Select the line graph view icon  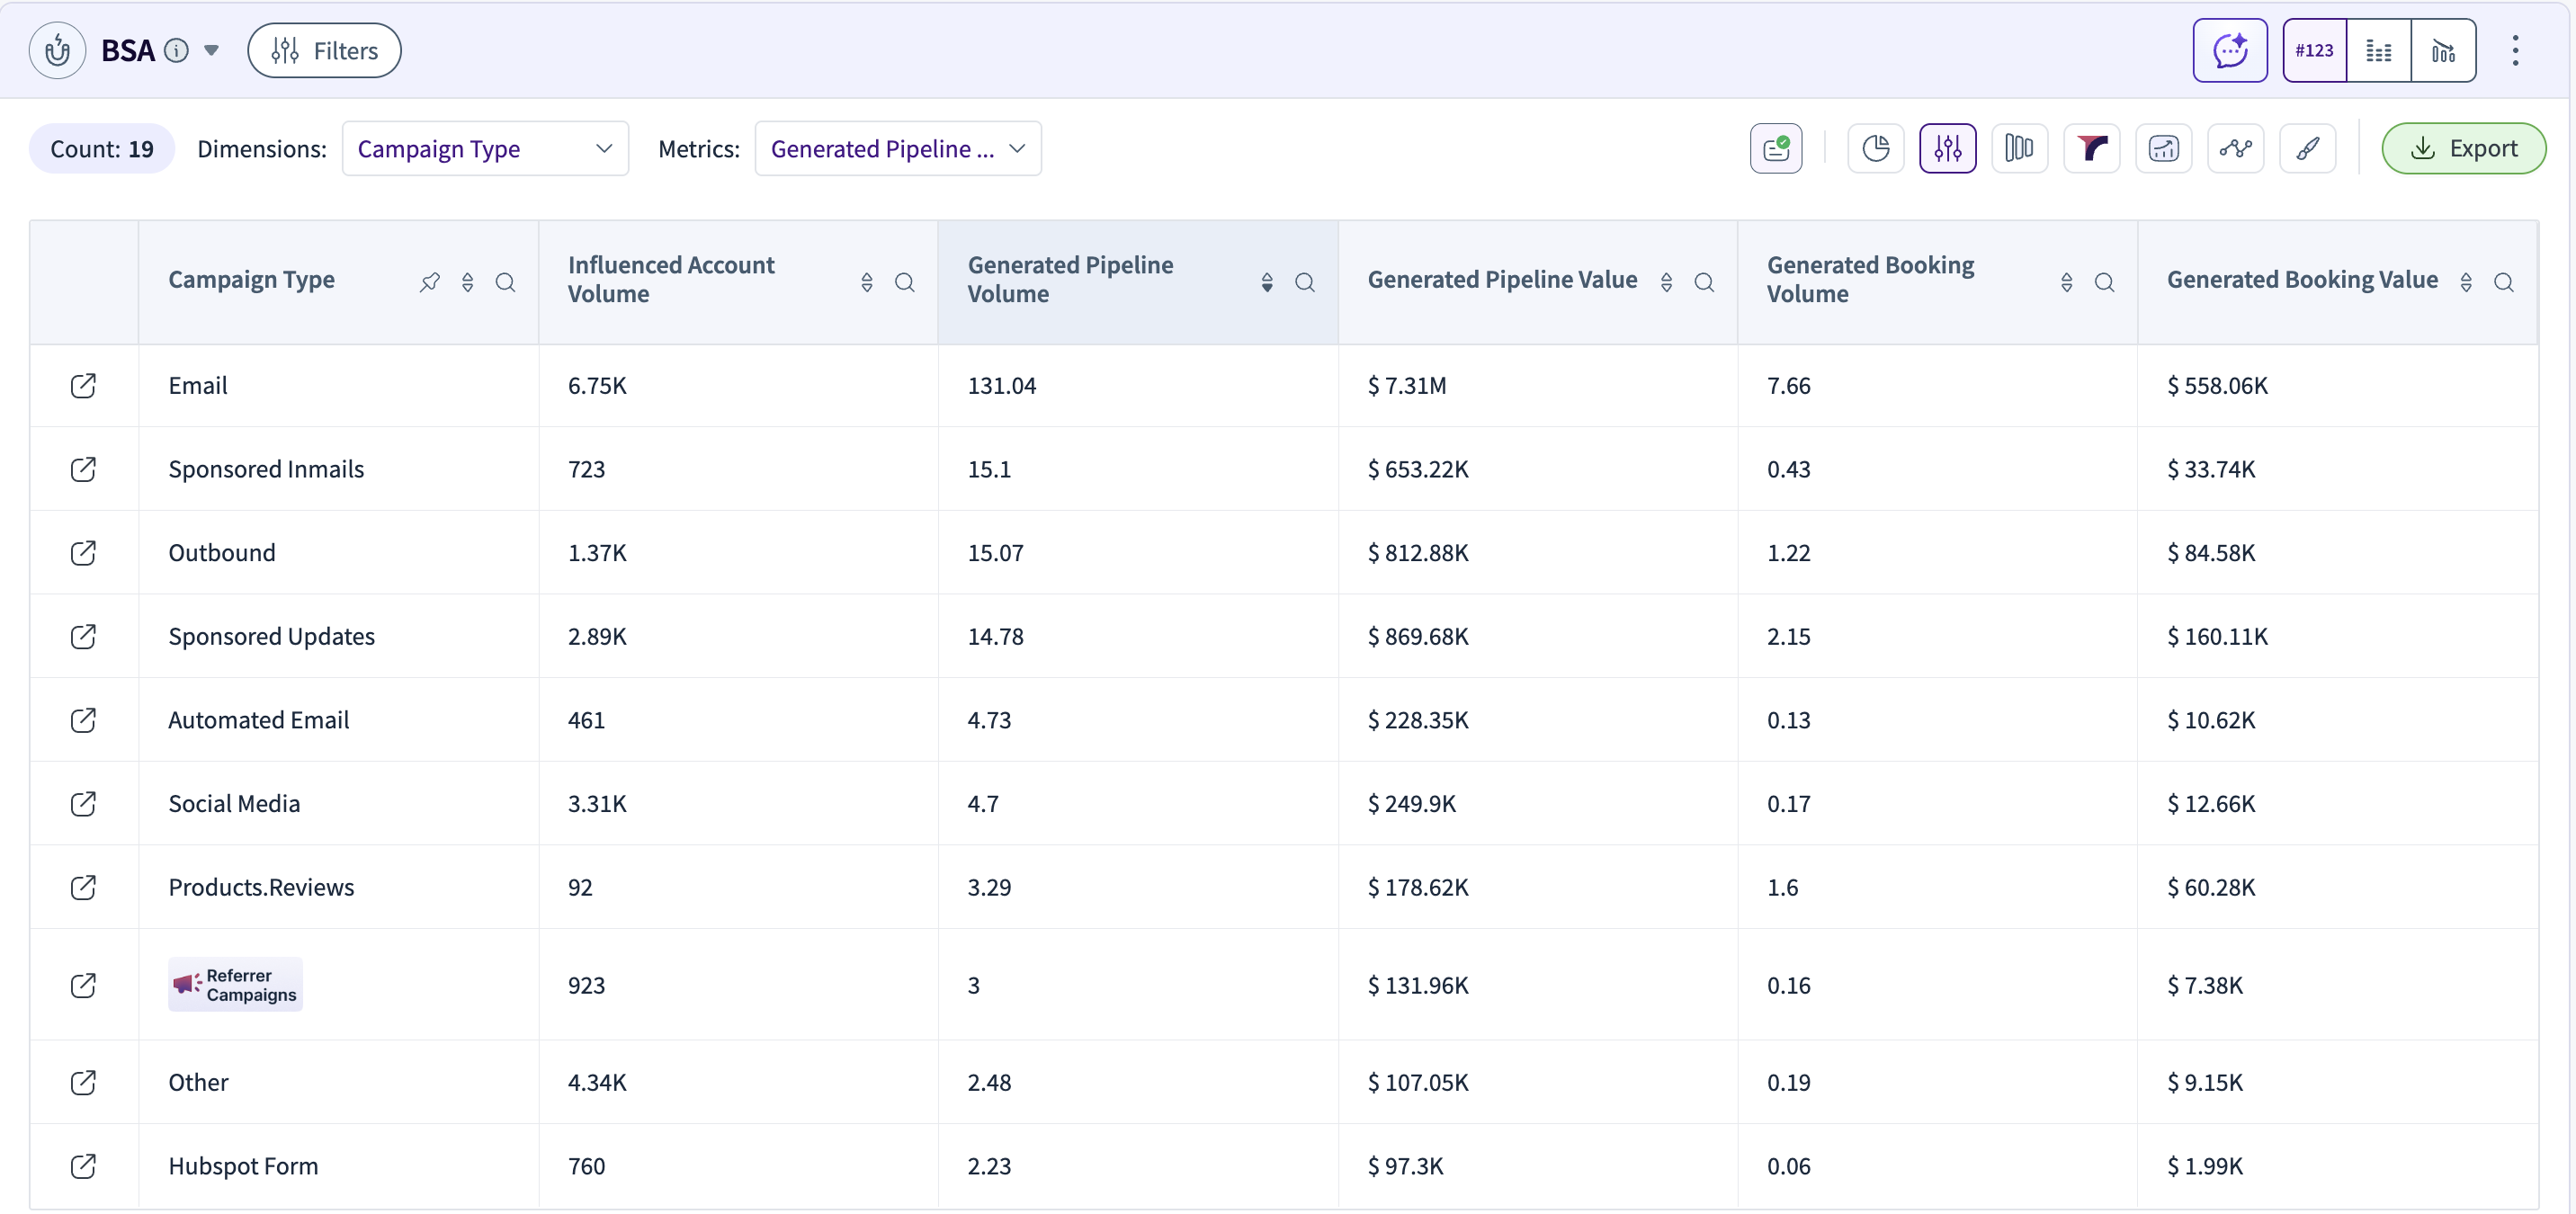[2235, 149]
